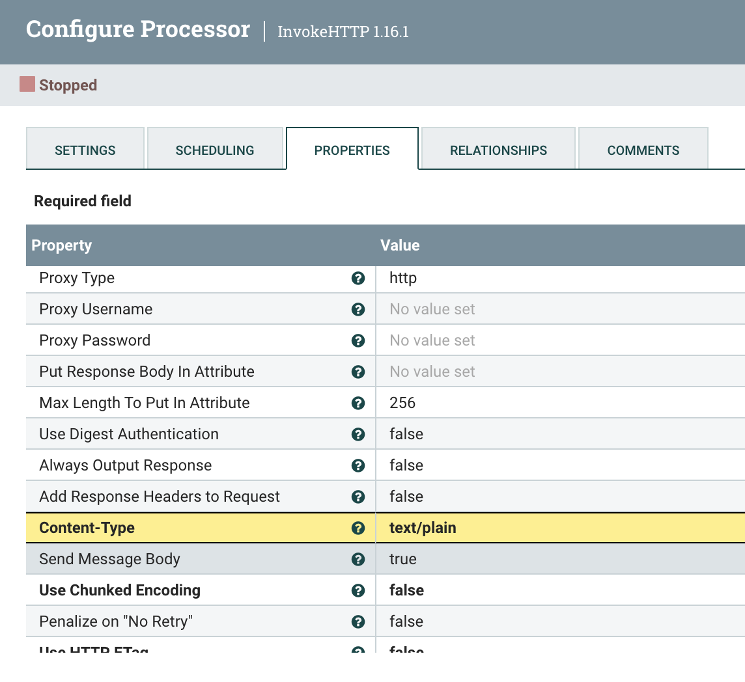Viewport: 745px width, 682px height.
Task: Open help for Put Response Body In Attribute
Action: tap(358, 372)
